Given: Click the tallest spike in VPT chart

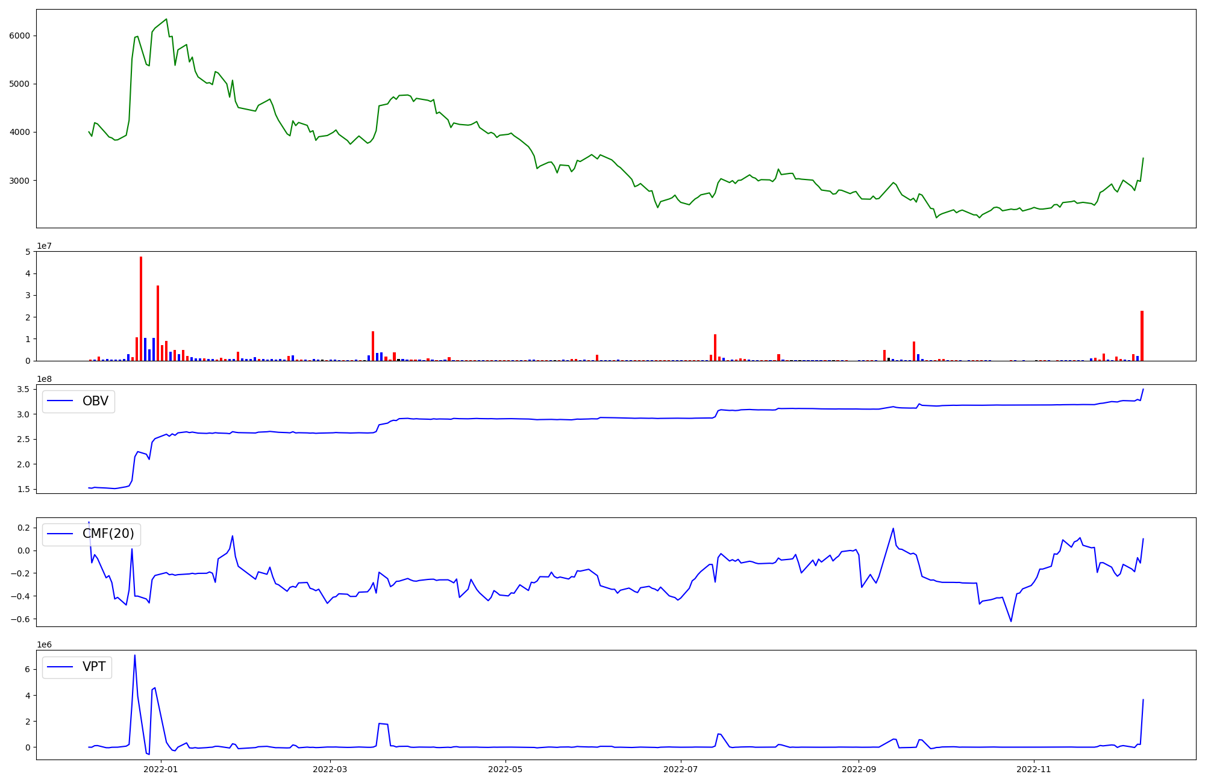Looking at the screenshot, I should [134, 655].
